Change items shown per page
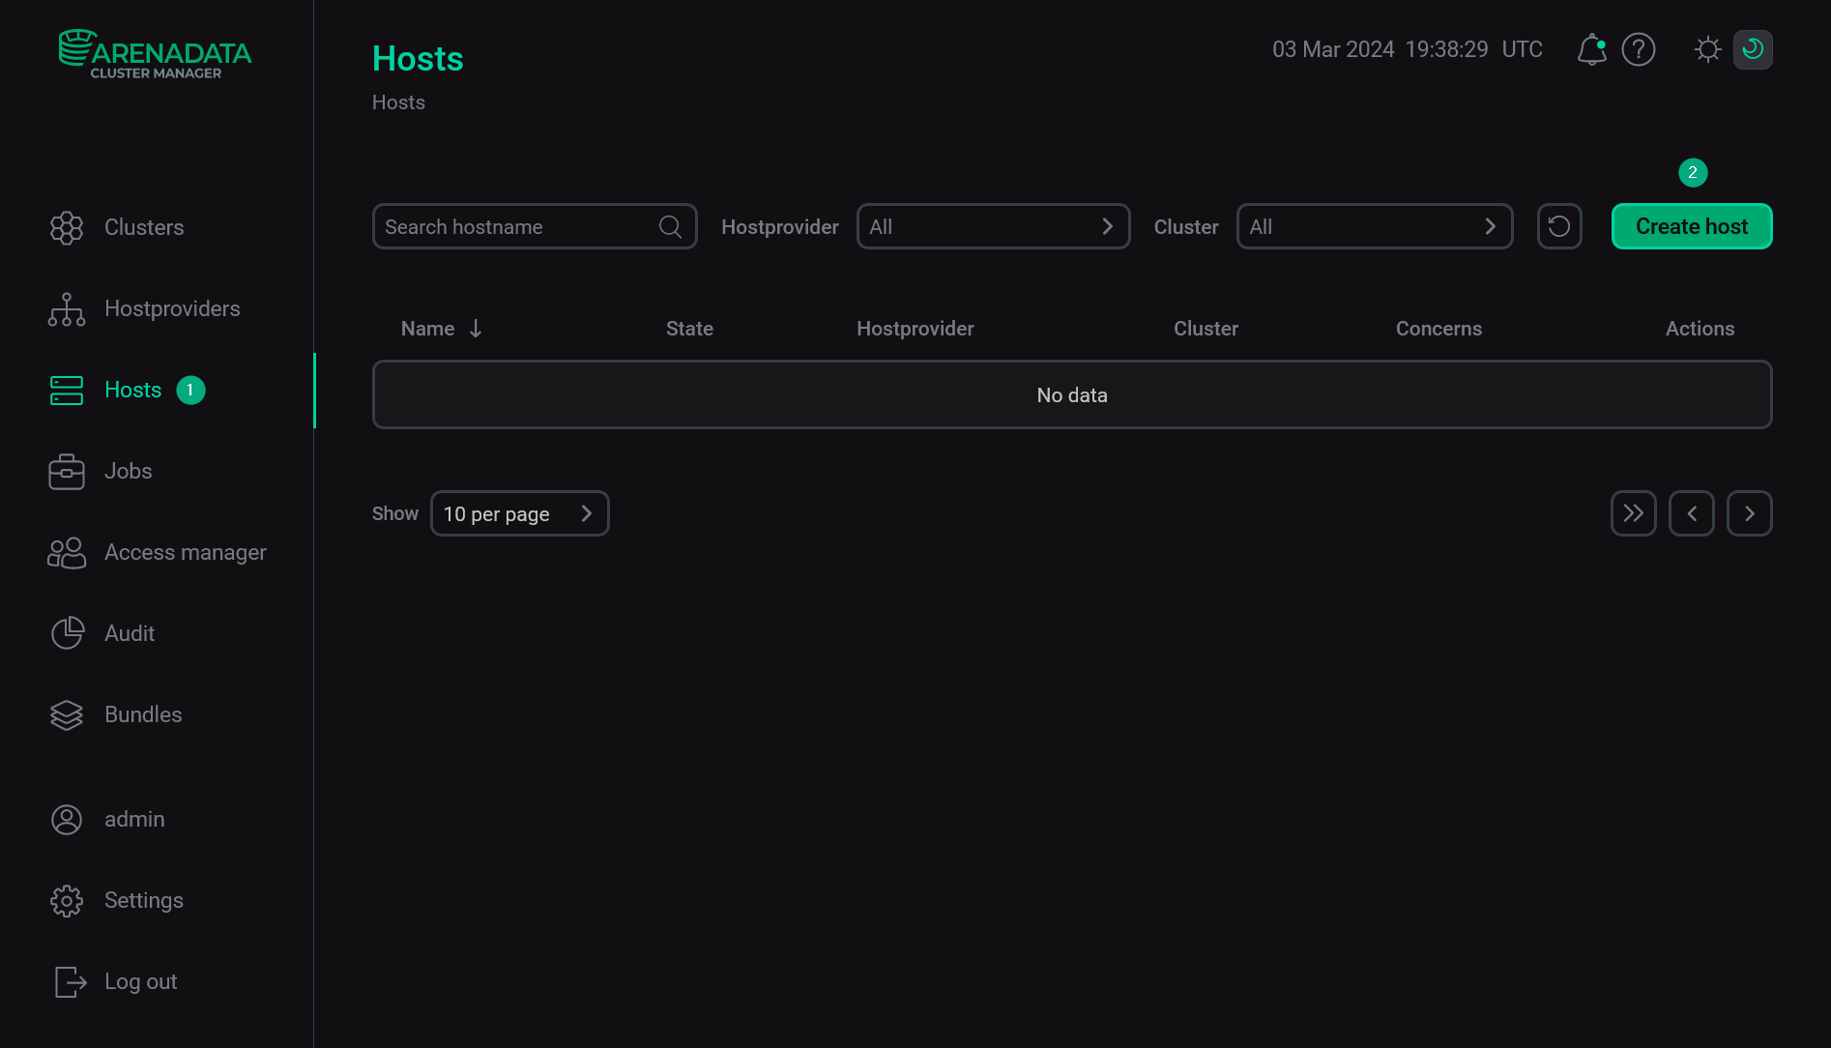The image size is (1831, 1048). tap(519, 513)
